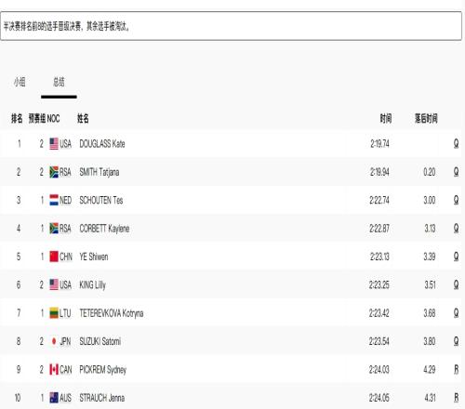Click the 排名 column header
This screenshot has width=465, height=409.
pyautogui.click(x=17, y=118)
